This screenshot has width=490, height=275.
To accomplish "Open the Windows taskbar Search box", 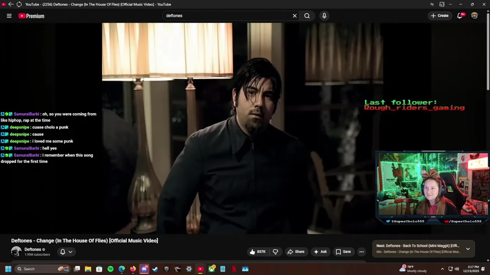I will pyautogui.click(x=42, y=269).
